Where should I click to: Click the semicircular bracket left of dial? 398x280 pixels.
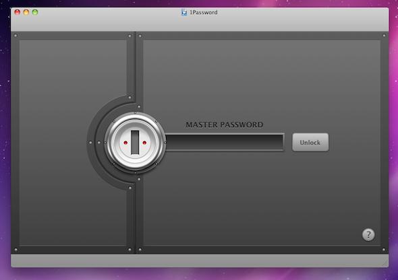coord(94,143)
